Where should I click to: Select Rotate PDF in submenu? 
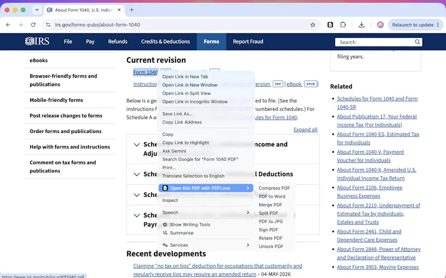click(274, 238)
